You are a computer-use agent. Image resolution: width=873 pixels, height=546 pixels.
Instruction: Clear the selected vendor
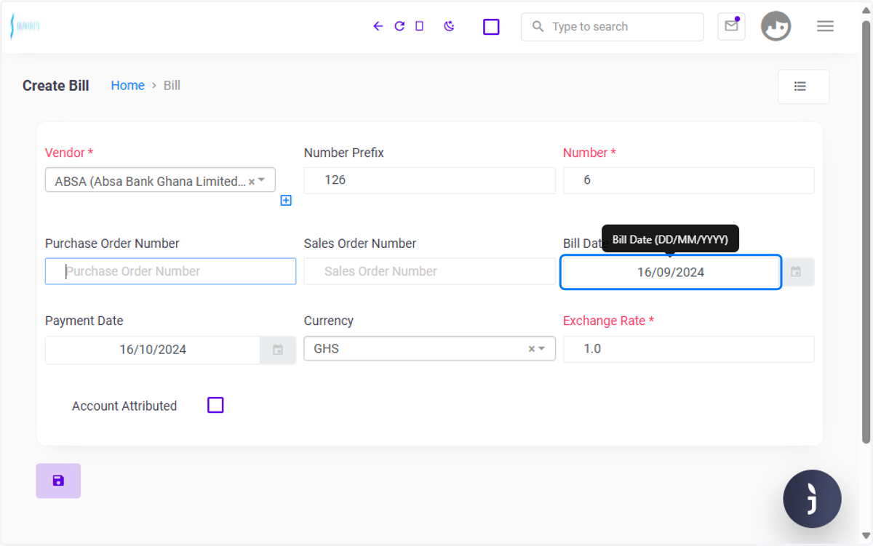coord(252,182)
